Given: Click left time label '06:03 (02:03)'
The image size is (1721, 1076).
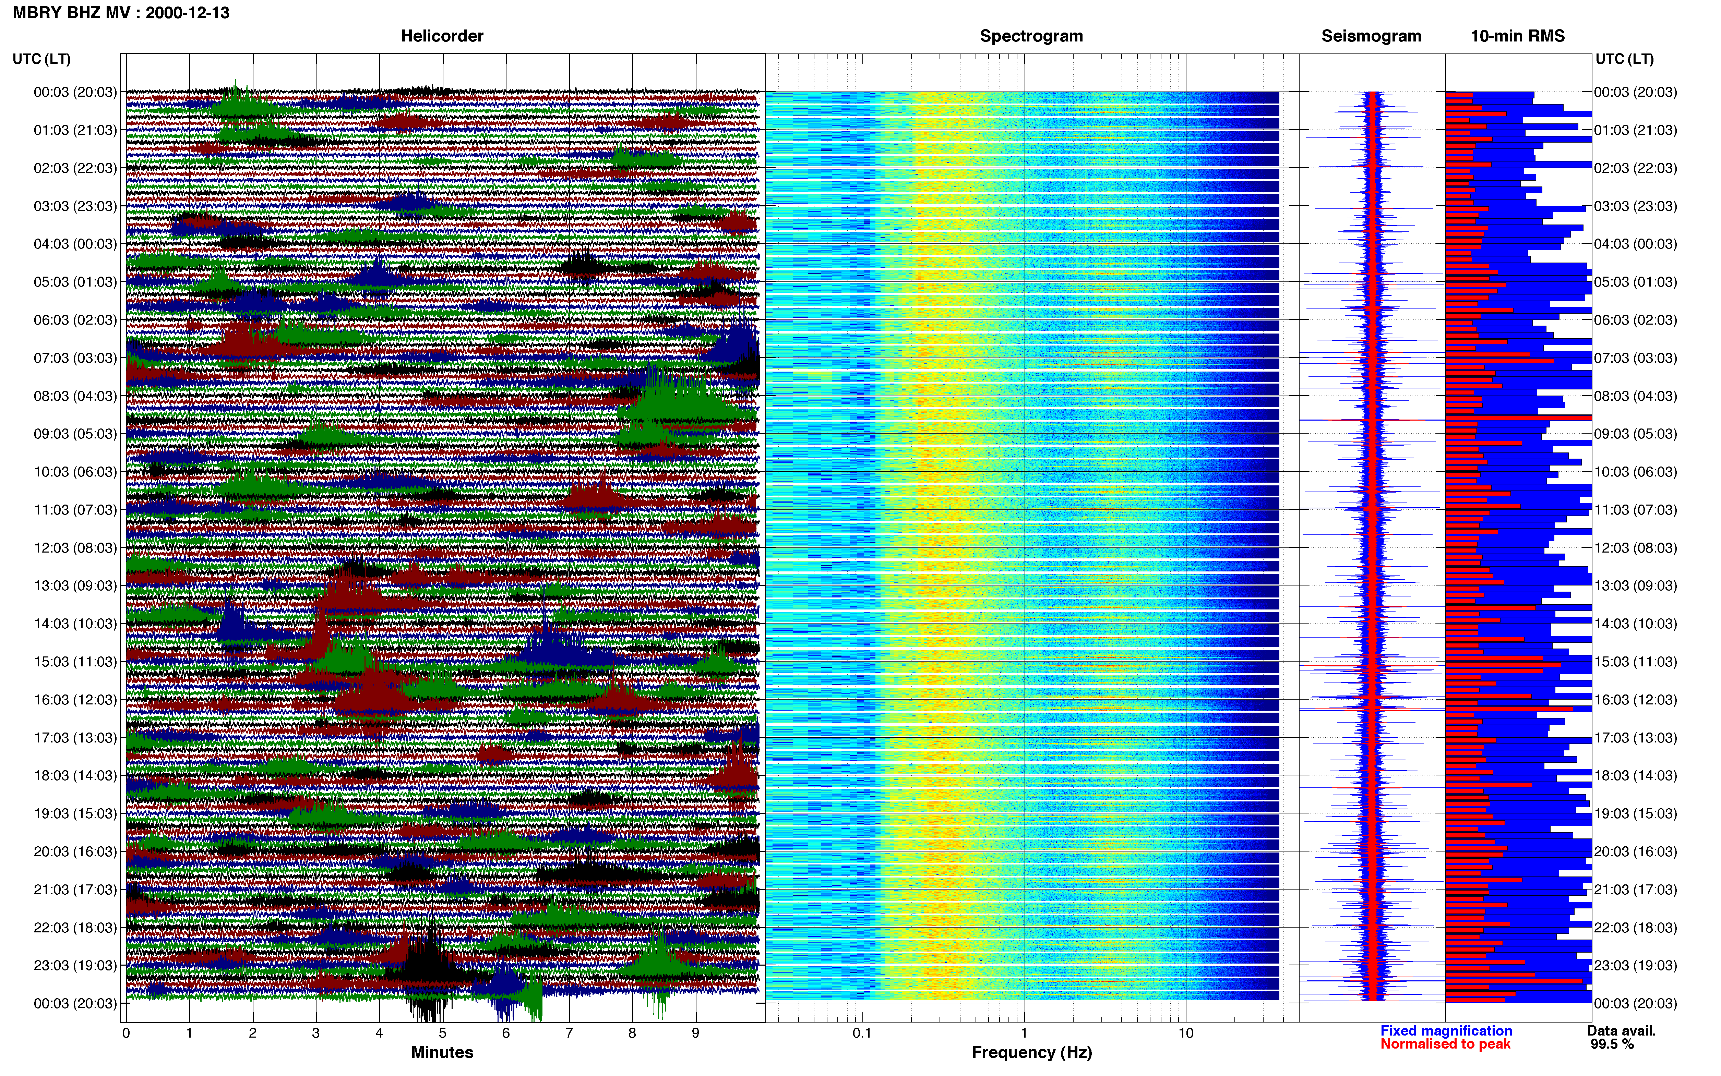Looking at the screenshot, I should point(75,320).
